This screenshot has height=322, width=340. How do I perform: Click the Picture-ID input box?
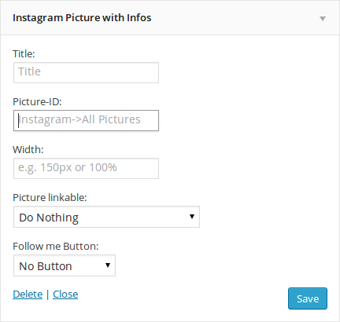point(86,120)
